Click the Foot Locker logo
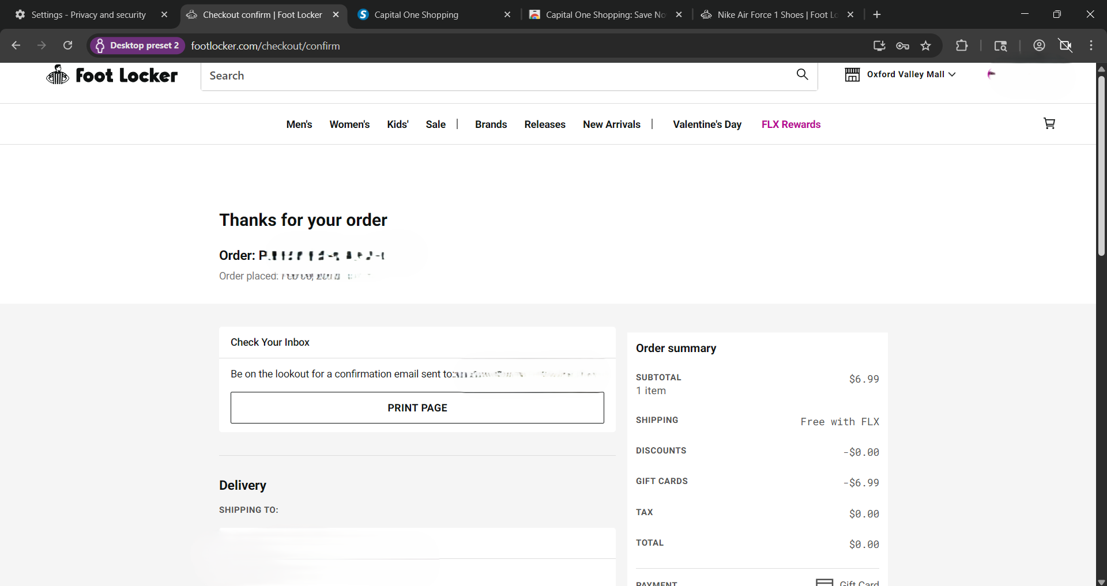 [x=112, y=75]
